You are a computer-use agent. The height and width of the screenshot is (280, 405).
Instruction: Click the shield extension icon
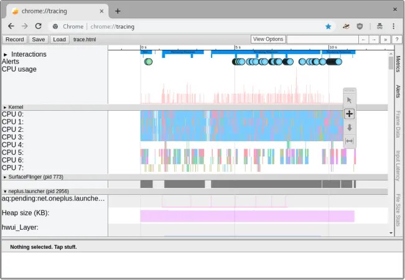(360, 26)
